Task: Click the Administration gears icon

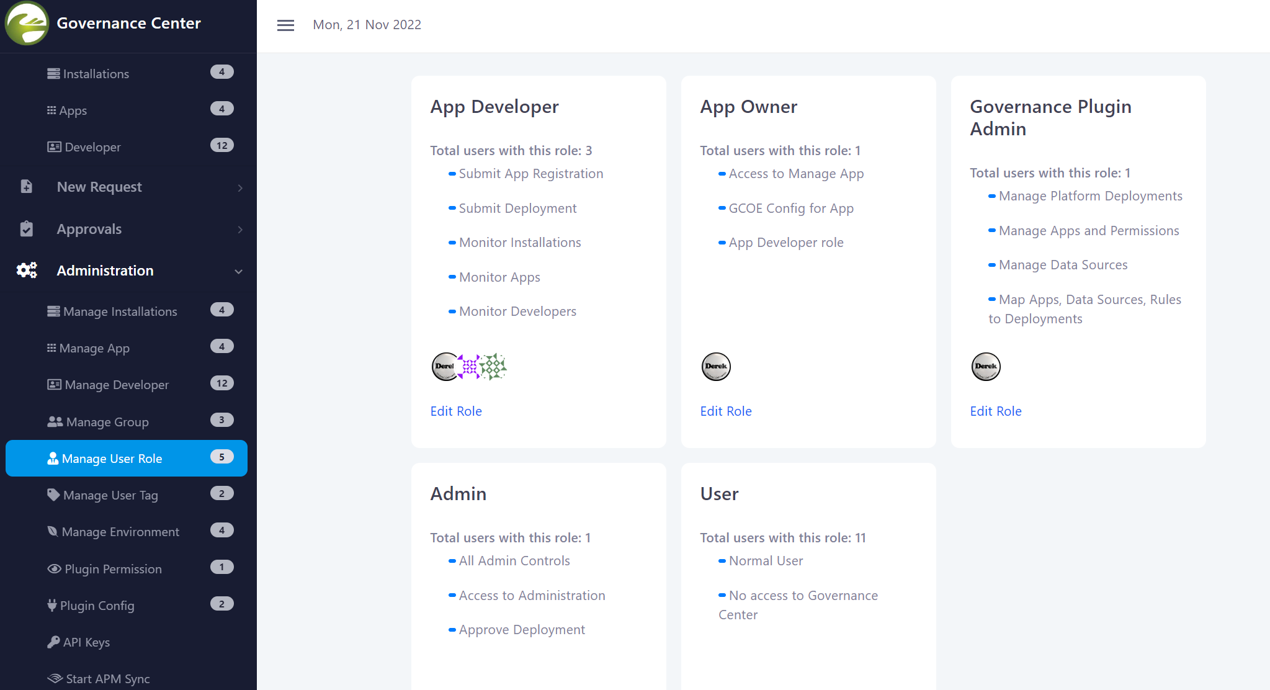Action: click(27, 271)
